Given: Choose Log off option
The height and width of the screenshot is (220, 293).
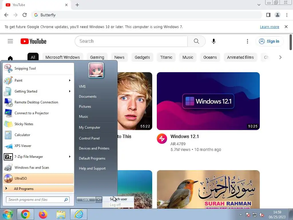Looking at the screenshot, I should [118, 205].
